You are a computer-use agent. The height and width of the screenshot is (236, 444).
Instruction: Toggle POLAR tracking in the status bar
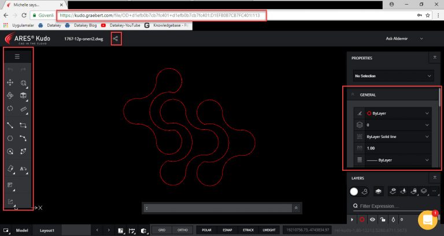pos(206,230)
